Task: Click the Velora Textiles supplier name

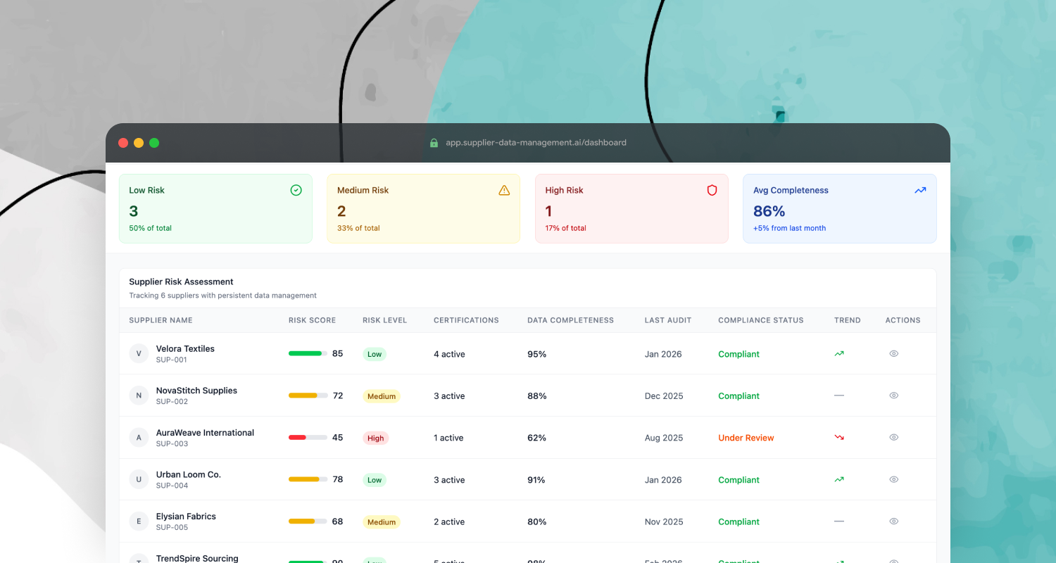Action: pyautogui.click(x=185, y=348)
